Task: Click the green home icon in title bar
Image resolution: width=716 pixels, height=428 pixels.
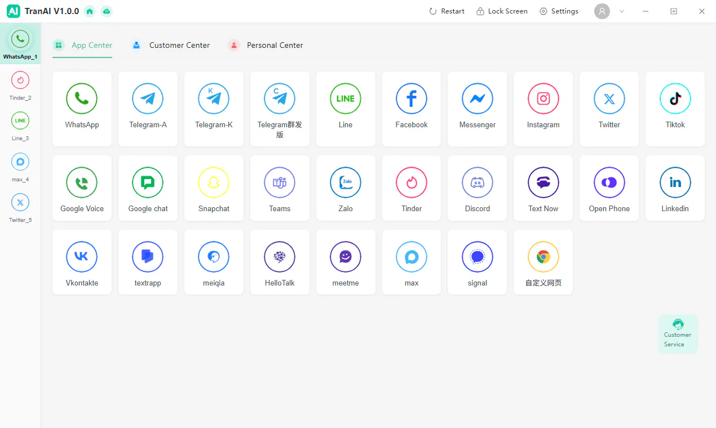Action: pos(90,11)
